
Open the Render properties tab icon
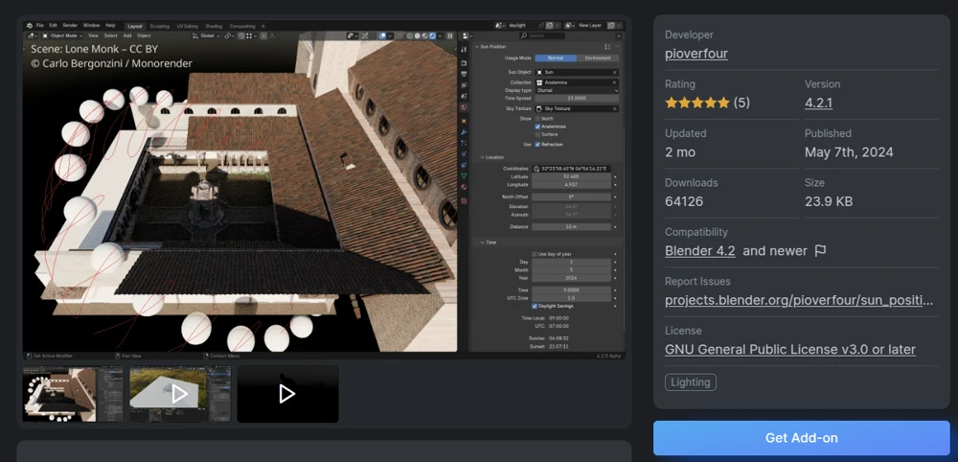(x=464, y=63)
